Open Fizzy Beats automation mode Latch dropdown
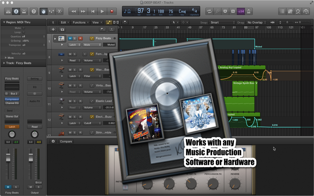Image resolution: width=314 pixels, height=196 pixels. pyautogui.click(x=74, y=45)
